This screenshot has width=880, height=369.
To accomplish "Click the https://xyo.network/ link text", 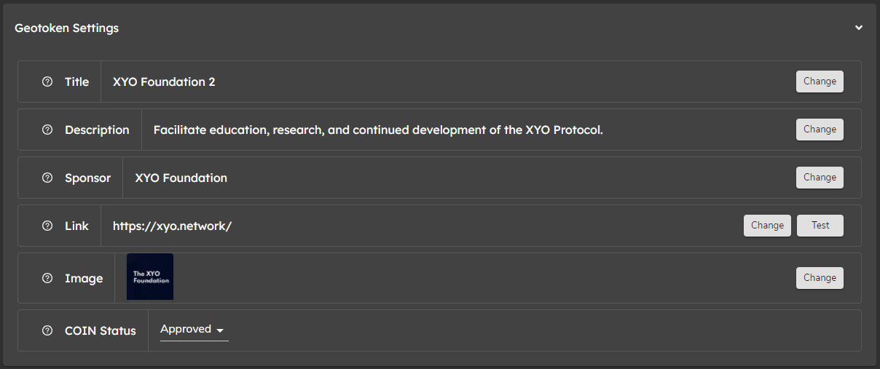I will [x=172, y=226].
